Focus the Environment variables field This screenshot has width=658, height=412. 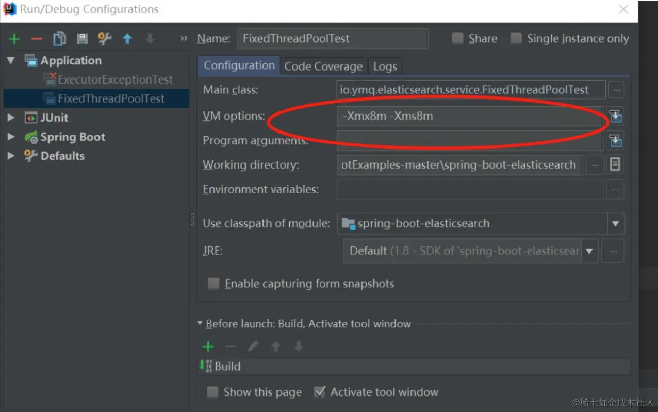coord(470,190)
